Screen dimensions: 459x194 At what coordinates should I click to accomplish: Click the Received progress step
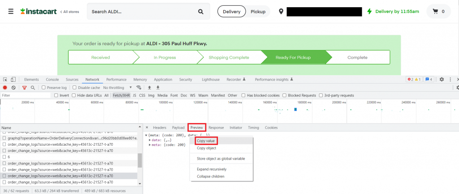click(x=100, y=58)
